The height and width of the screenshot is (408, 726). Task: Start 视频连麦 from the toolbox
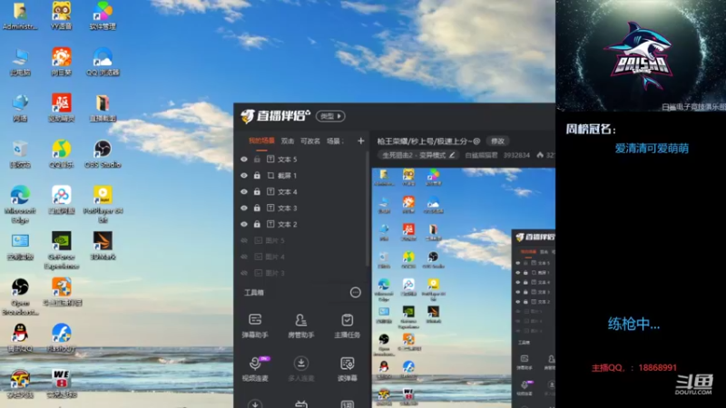(255, 369)
